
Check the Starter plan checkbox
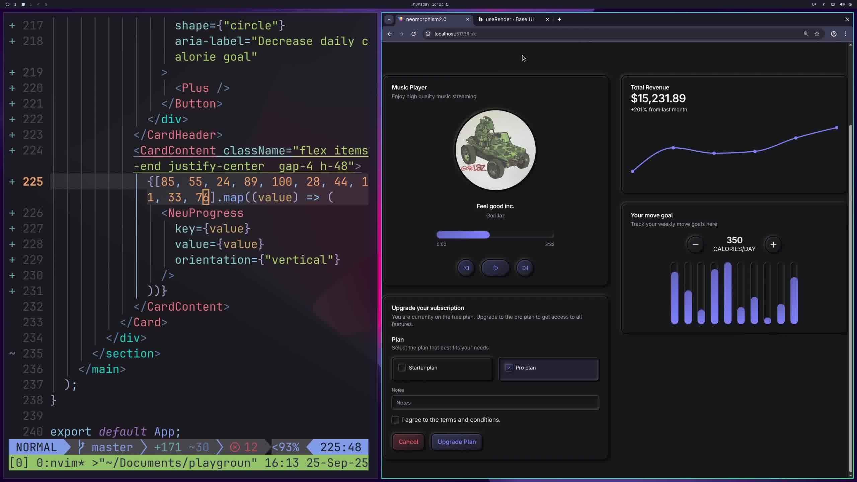tap(402, 368)
